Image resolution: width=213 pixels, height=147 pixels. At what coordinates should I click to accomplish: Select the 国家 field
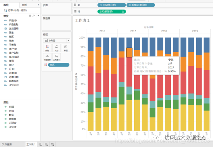tap(11, 33)
